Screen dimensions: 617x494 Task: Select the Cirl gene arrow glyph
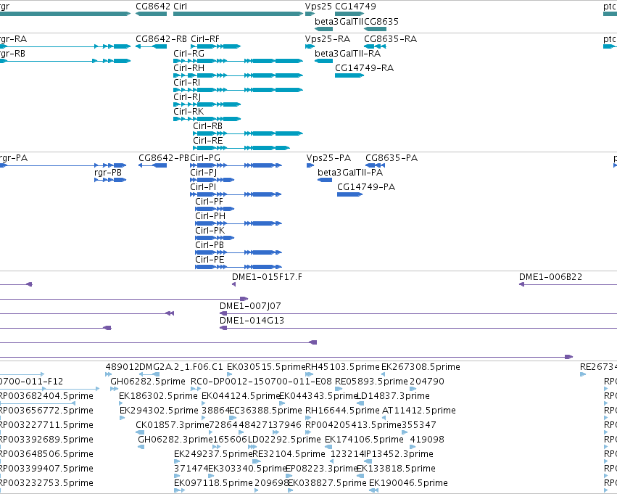238,14
